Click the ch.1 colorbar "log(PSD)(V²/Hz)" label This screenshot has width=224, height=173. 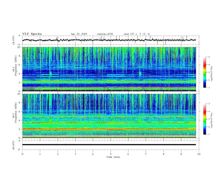click(x=212, y=74)
